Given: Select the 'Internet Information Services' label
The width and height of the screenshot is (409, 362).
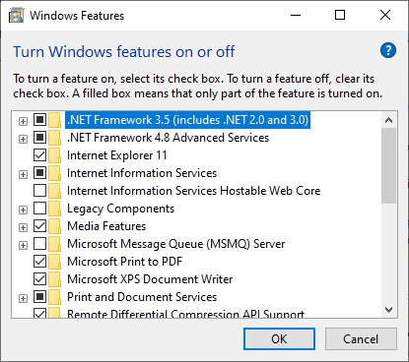Looking at the screenshot, I should [x=142, y=173].
